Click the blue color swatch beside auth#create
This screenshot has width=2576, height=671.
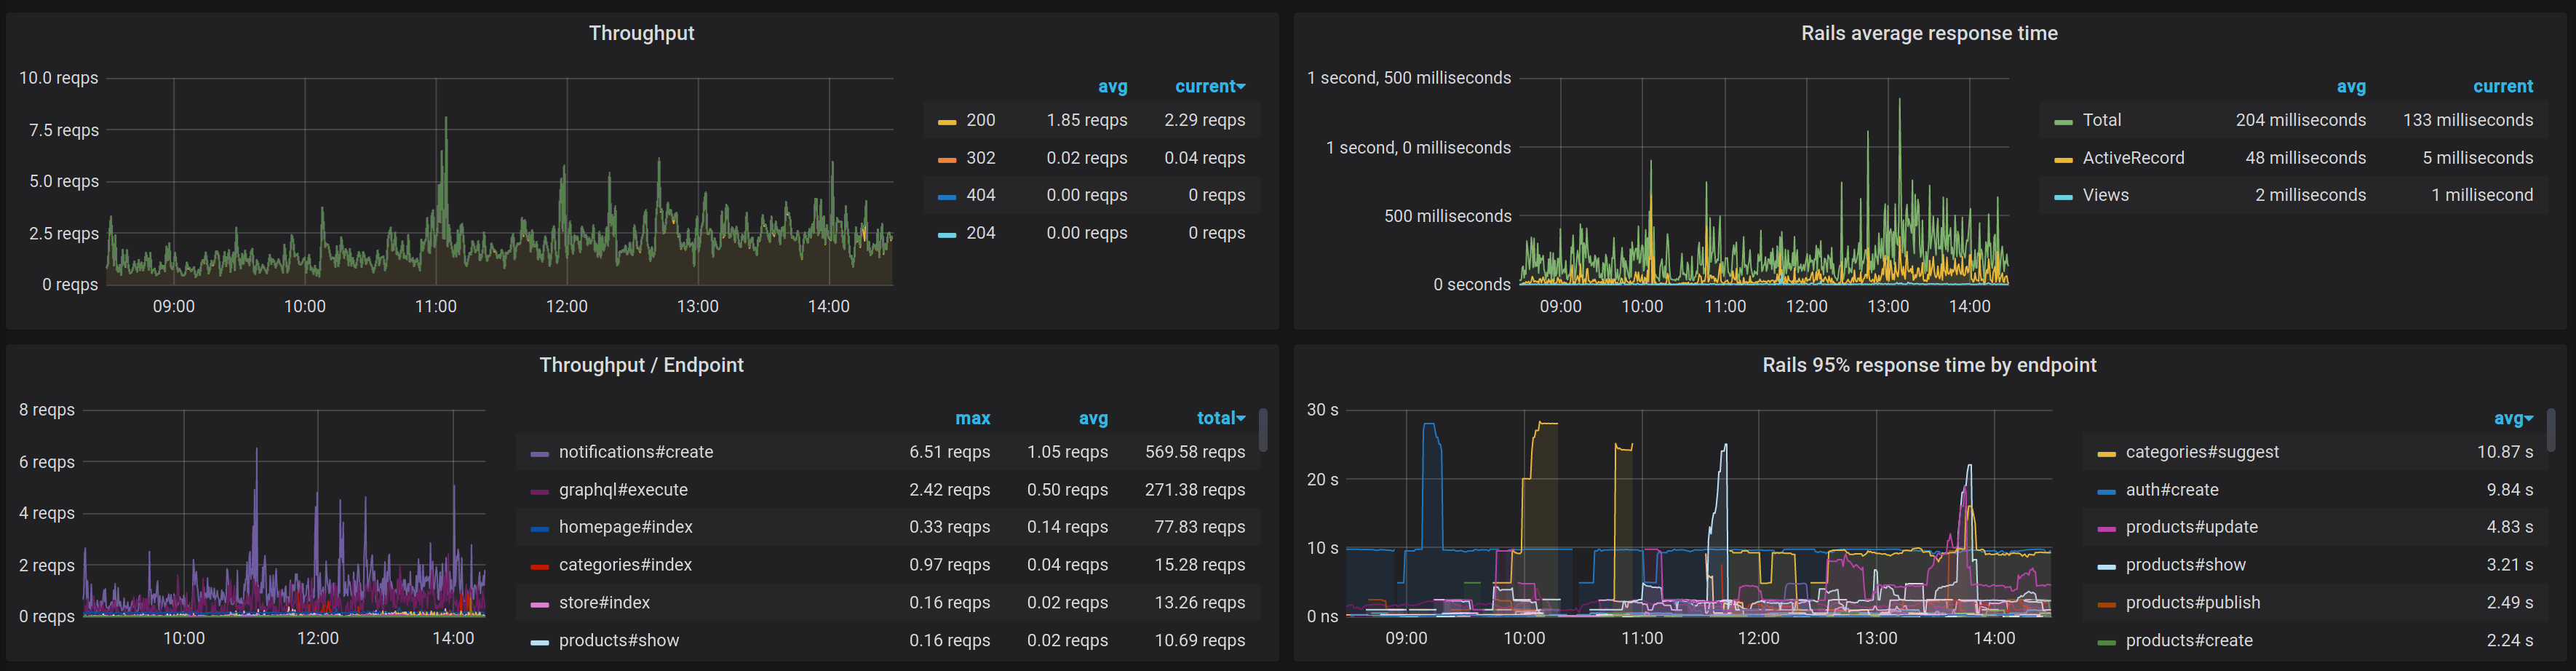tap(2106, 492)
